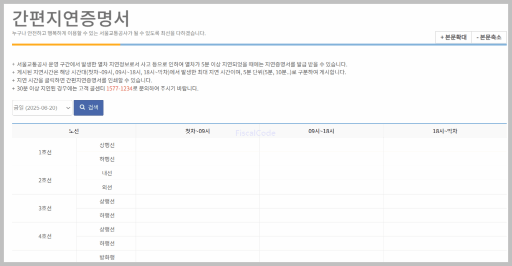The height and width of the screenshot is (266, 512).
Task: Select the 노선 column header
Action: coord(74,131)
